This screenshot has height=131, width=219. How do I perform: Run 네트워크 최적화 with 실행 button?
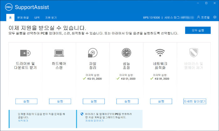coord(161,101)
